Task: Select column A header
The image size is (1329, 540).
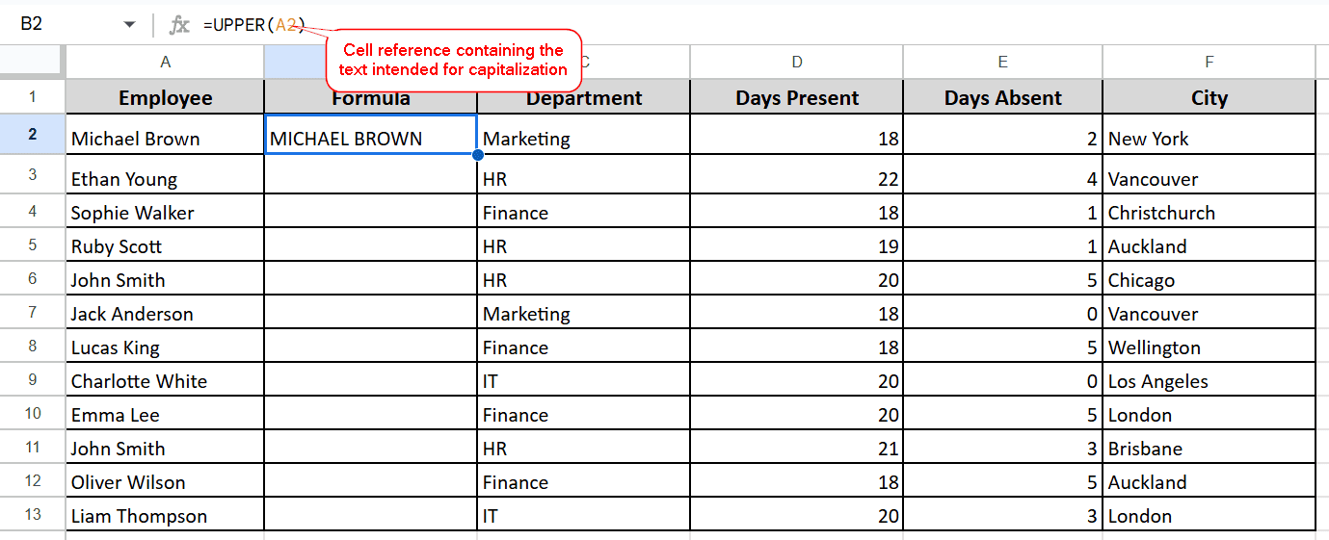Action: click(165, 63)
